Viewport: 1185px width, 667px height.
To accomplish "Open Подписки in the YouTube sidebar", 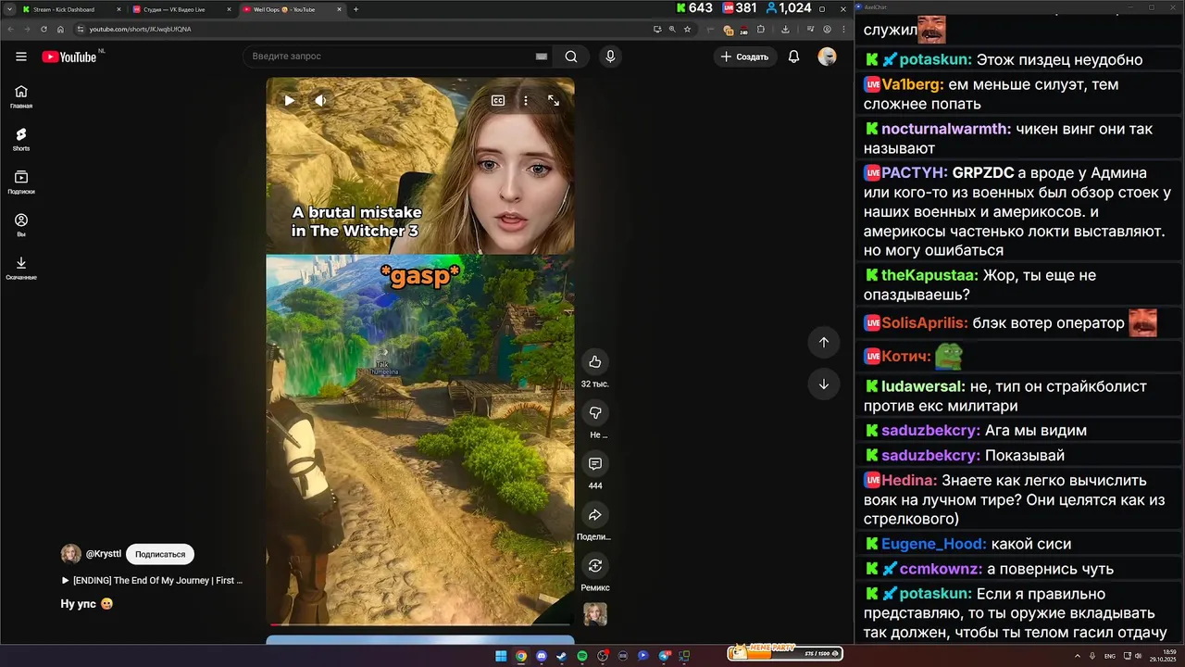I will click(21, 182).
